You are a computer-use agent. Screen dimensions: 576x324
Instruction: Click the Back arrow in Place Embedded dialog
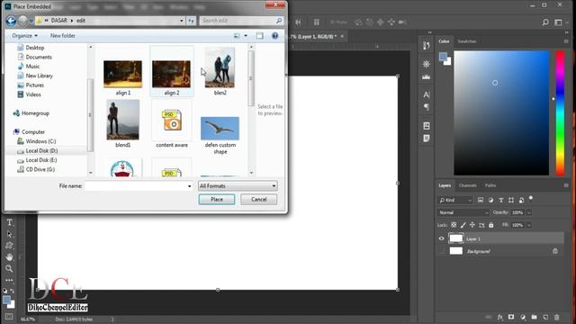(x=11, y=21)
